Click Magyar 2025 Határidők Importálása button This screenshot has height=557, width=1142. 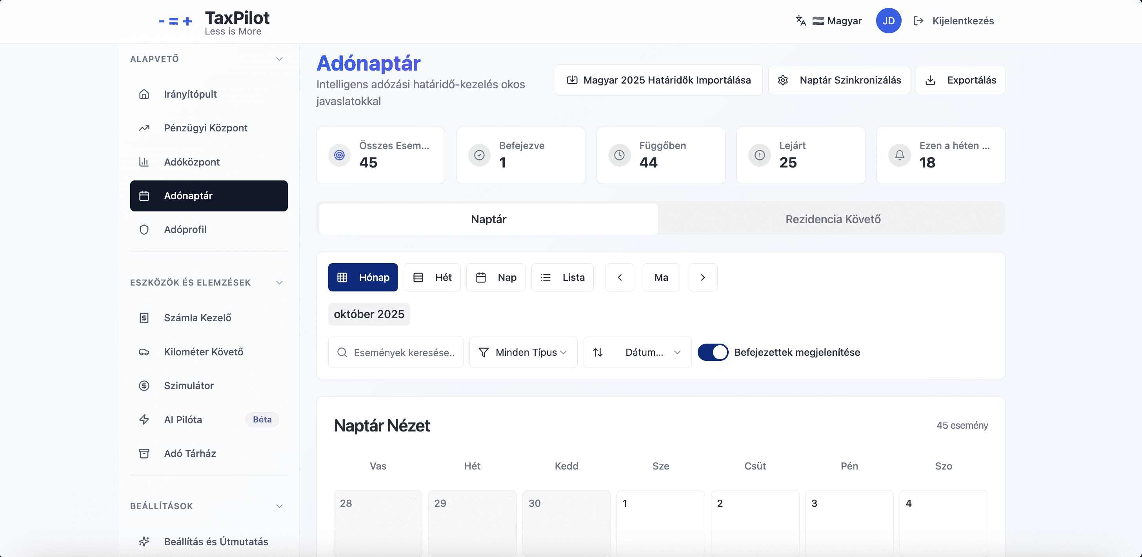tap(658, 80)
